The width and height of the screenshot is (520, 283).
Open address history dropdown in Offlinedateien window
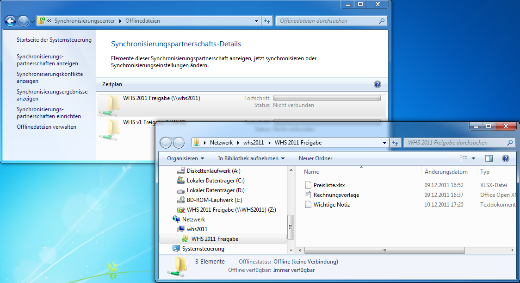click(256, 21)
